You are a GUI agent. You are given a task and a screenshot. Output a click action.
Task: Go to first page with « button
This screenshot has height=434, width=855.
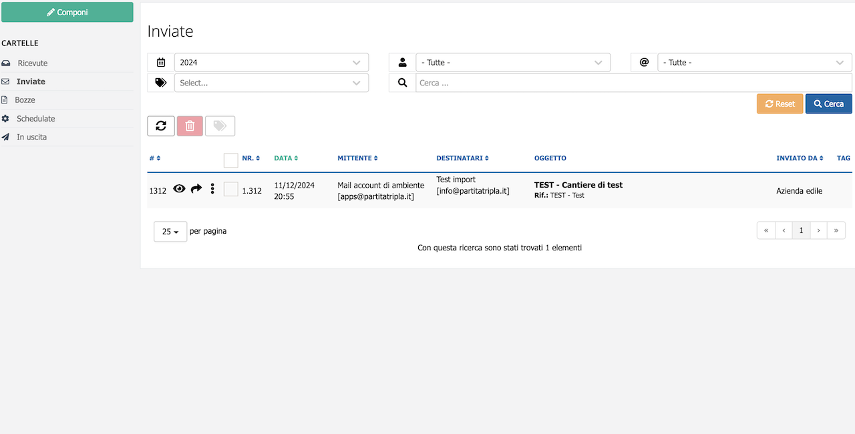click(766, 230)
